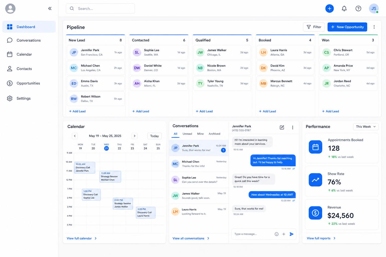The width and height of the screenshot is (386, 257).
Task: Open the 2:00 PM Strategy Session James Walker event
Action: coord(123,204)
